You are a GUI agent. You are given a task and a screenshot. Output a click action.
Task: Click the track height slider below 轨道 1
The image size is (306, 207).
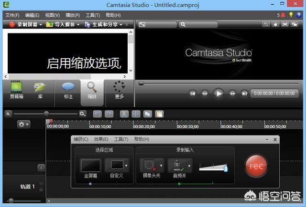tap(11, 201)
